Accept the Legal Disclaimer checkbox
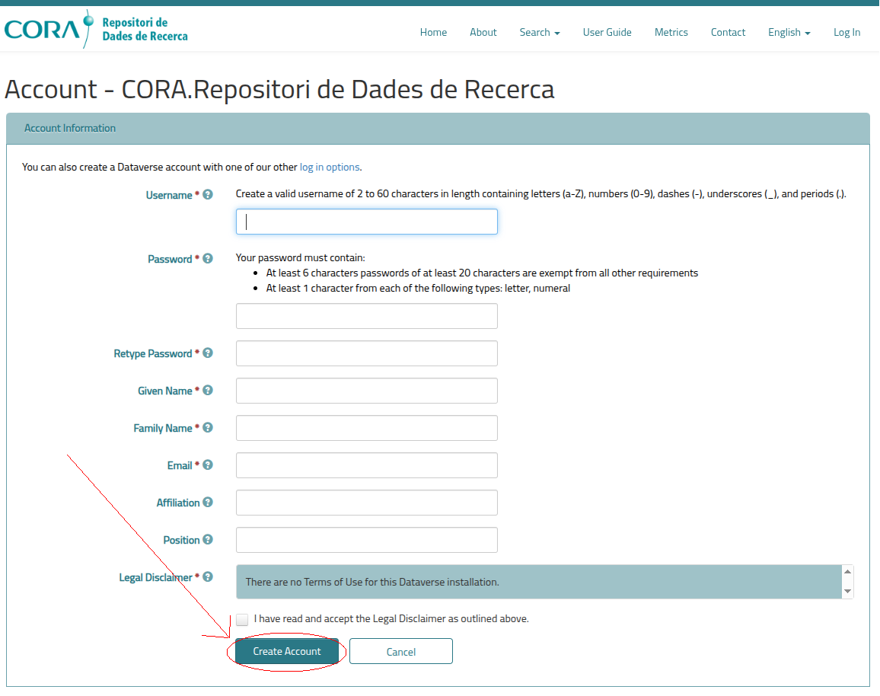The image size is (880, 696). [242, 620]
